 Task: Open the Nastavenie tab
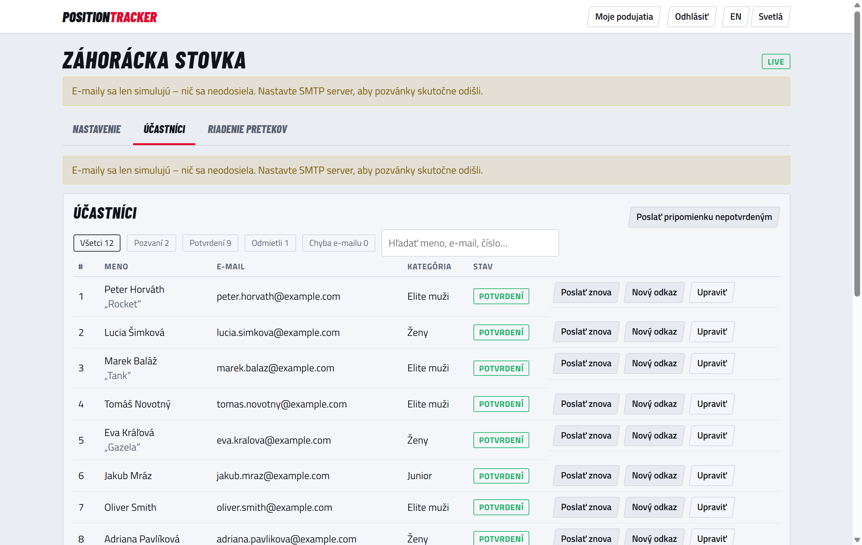(97, 129)
